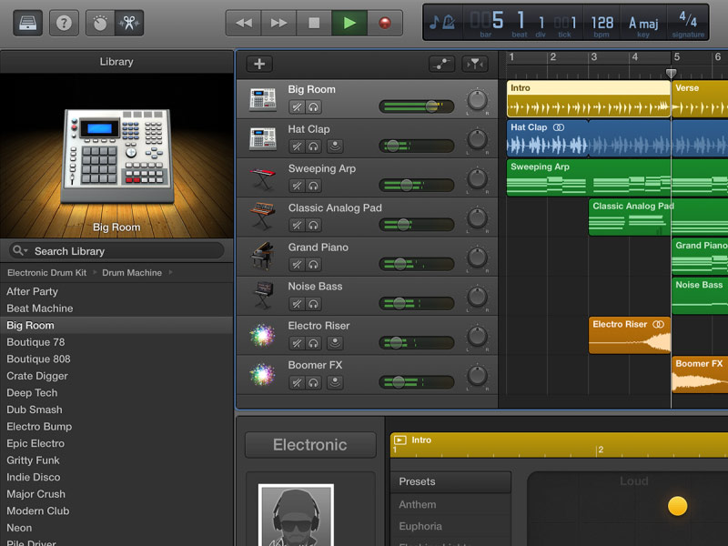This screenshot has height=546, width=728.
Task: Select the Boomer FX track sparkle icon
Action: click(x=263, y=375)
